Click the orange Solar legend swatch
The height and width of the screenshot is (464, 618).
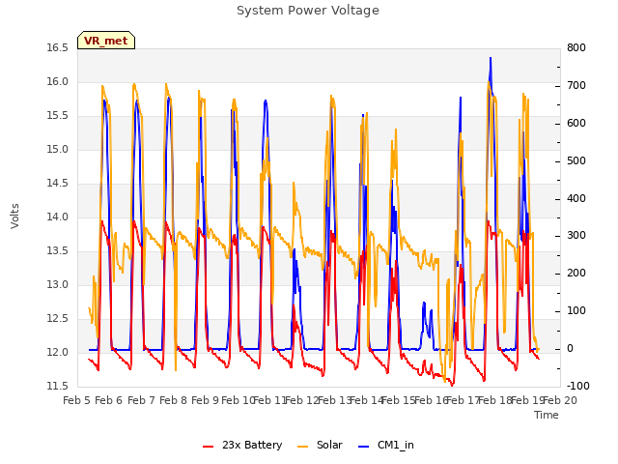point(302,447)
